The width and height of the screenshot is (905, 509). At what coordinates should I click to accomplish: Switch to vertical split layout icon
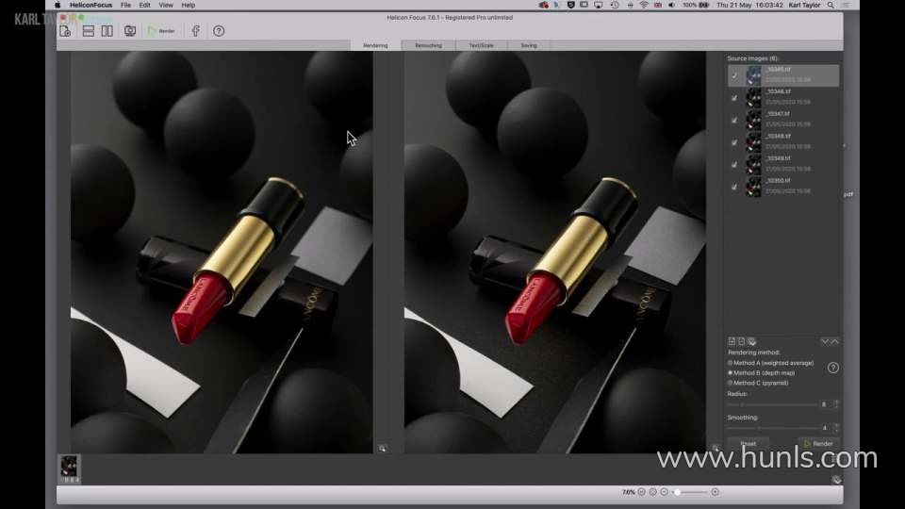pos(107,31)
